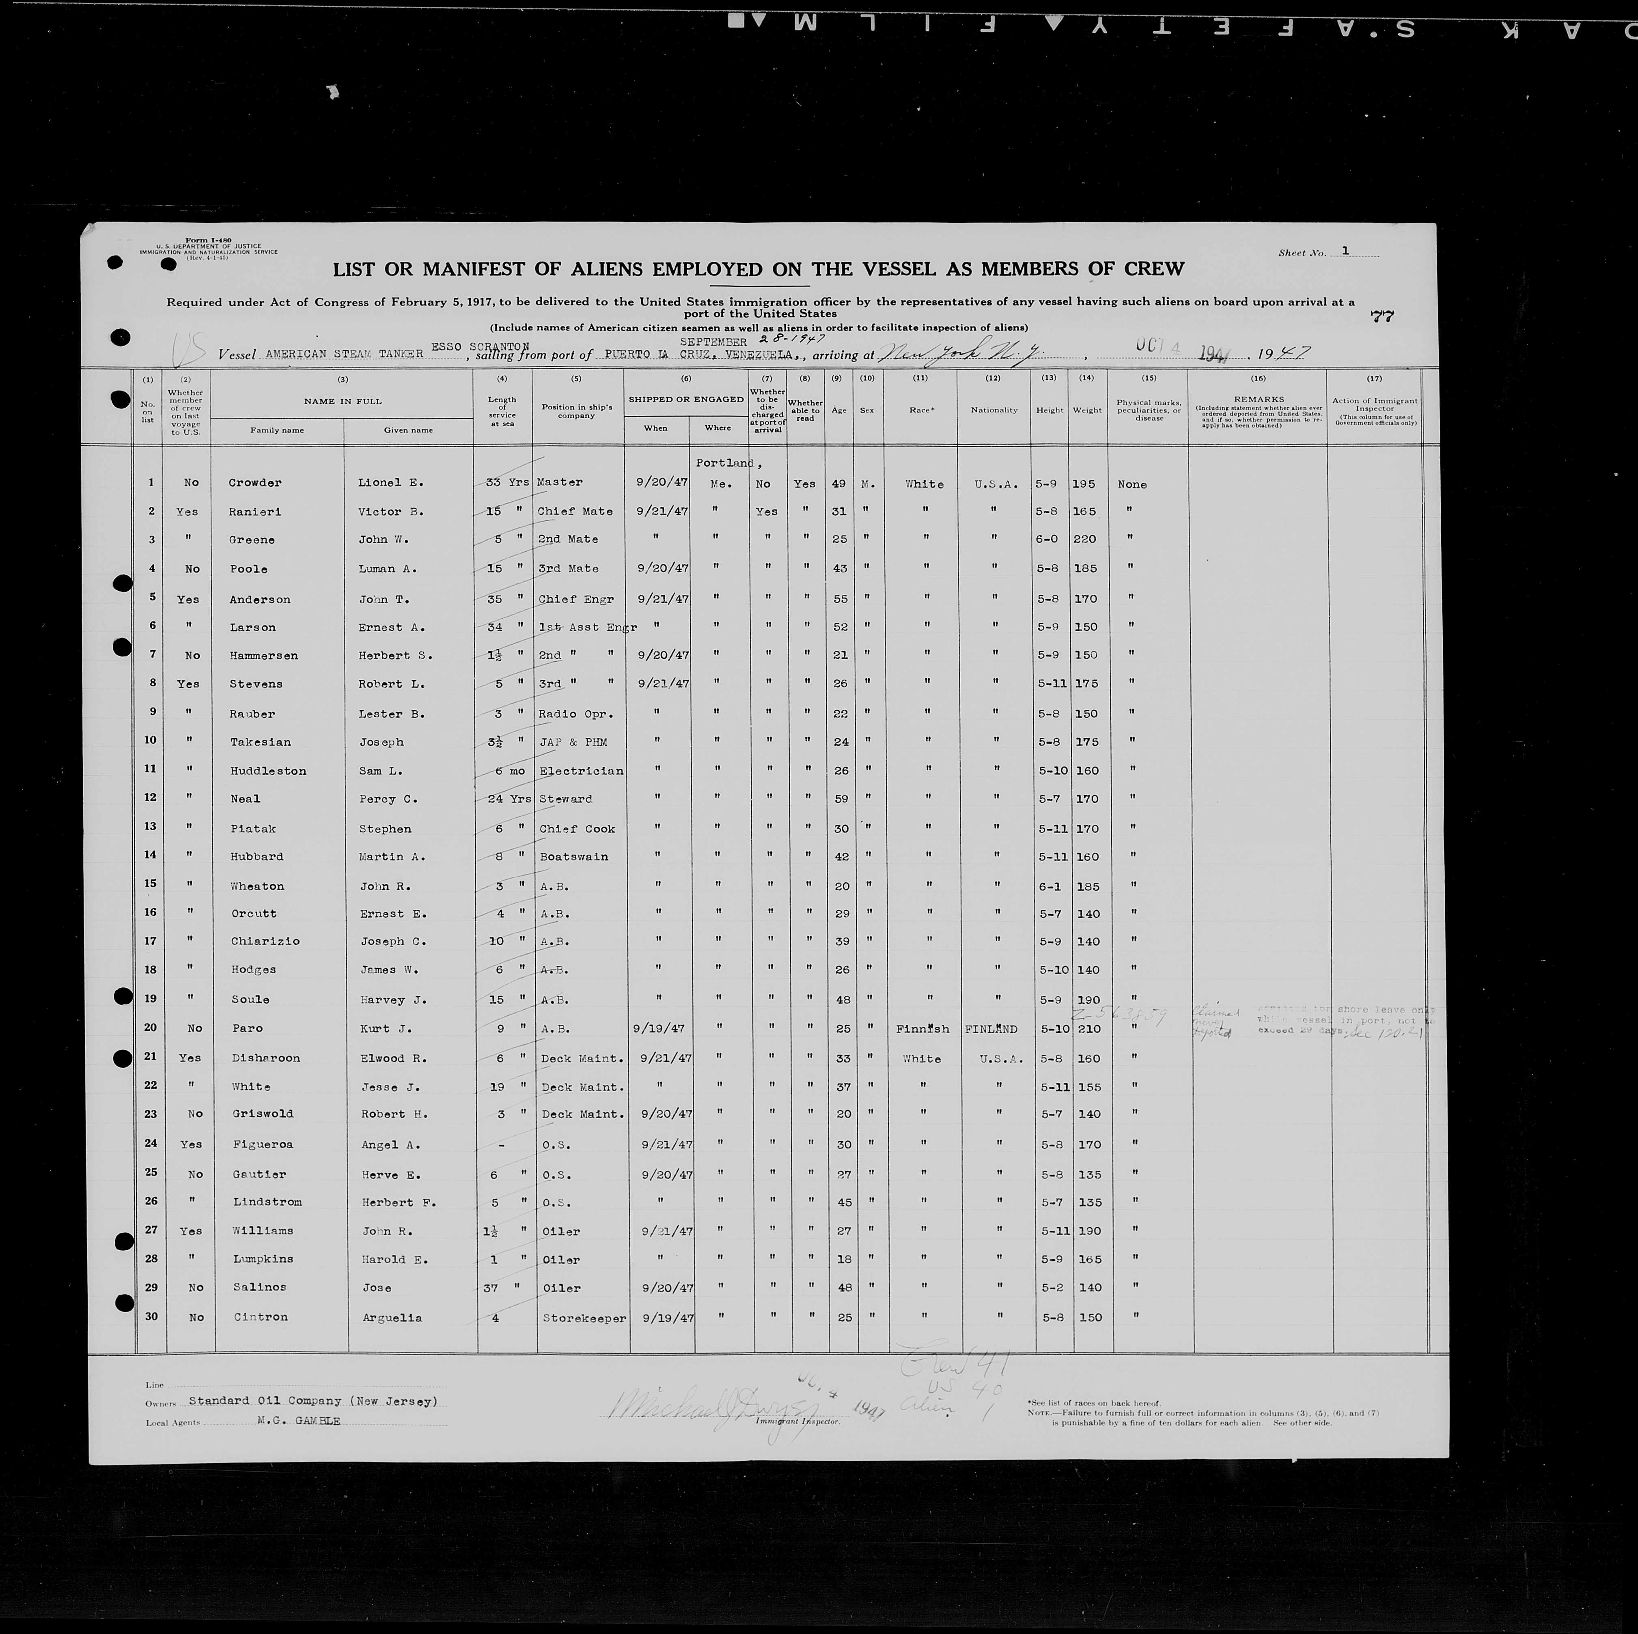Select the family name "Takesian"
The height and width of the screenshot is (1634, 1638).
[x=260, y=742]
